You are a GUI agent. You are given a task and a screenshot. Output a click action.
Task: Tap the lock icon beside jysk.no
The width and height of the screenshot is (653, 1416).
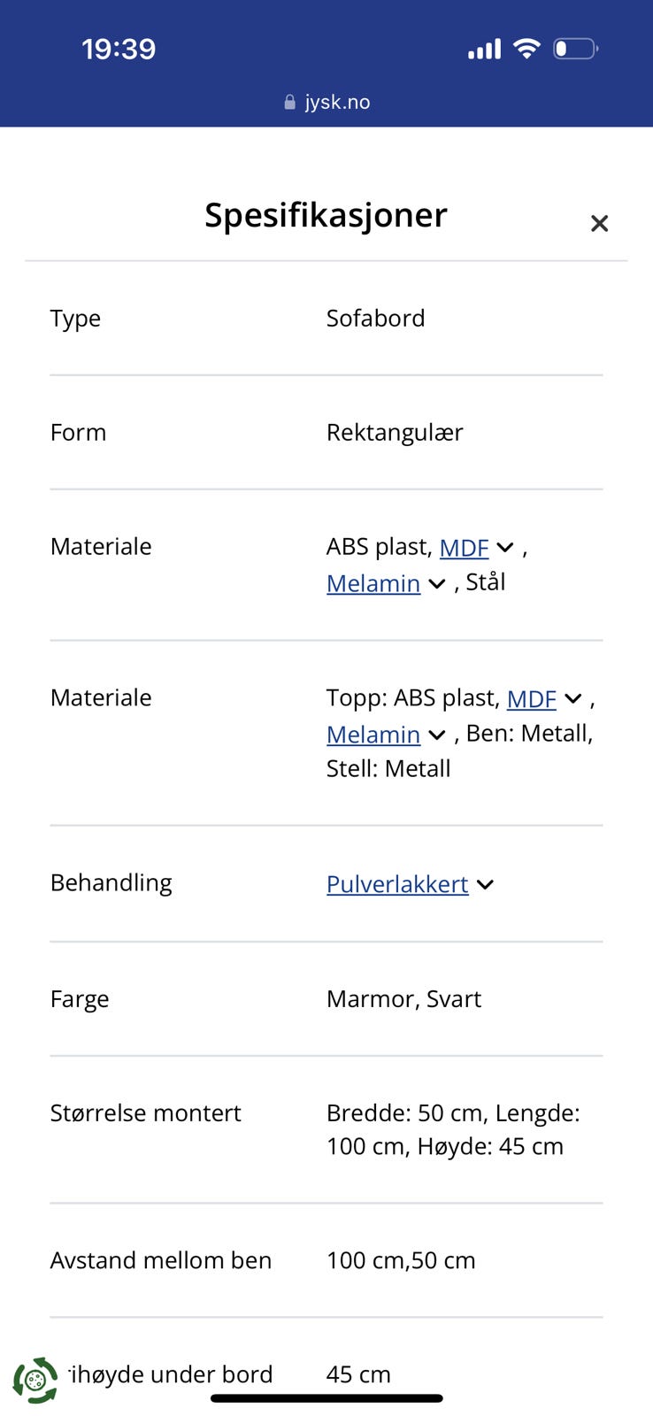(289, 103)
